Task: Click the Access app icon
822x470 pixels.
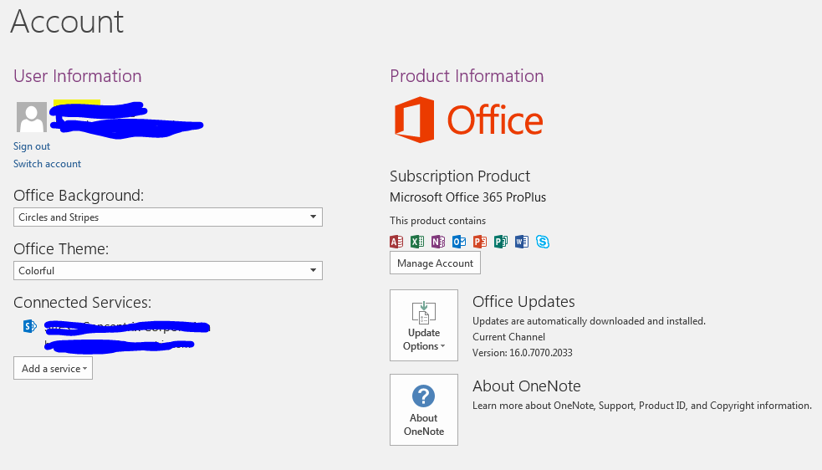Action: tap(396, 242)
